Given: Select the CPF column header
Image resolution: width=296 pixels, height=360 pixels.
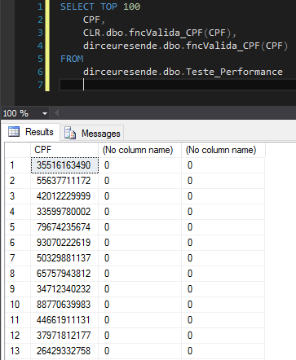Looking at the screenshot, I should 64,150.
